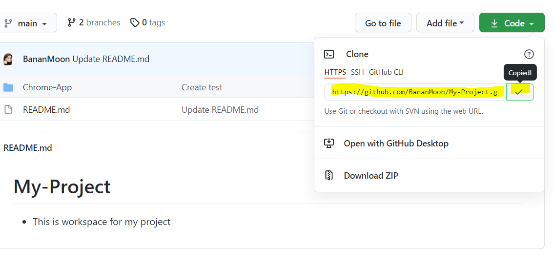Expand the Add file dropdown
The width and height of the screenshot is (554, 267).
click(445, 22)
